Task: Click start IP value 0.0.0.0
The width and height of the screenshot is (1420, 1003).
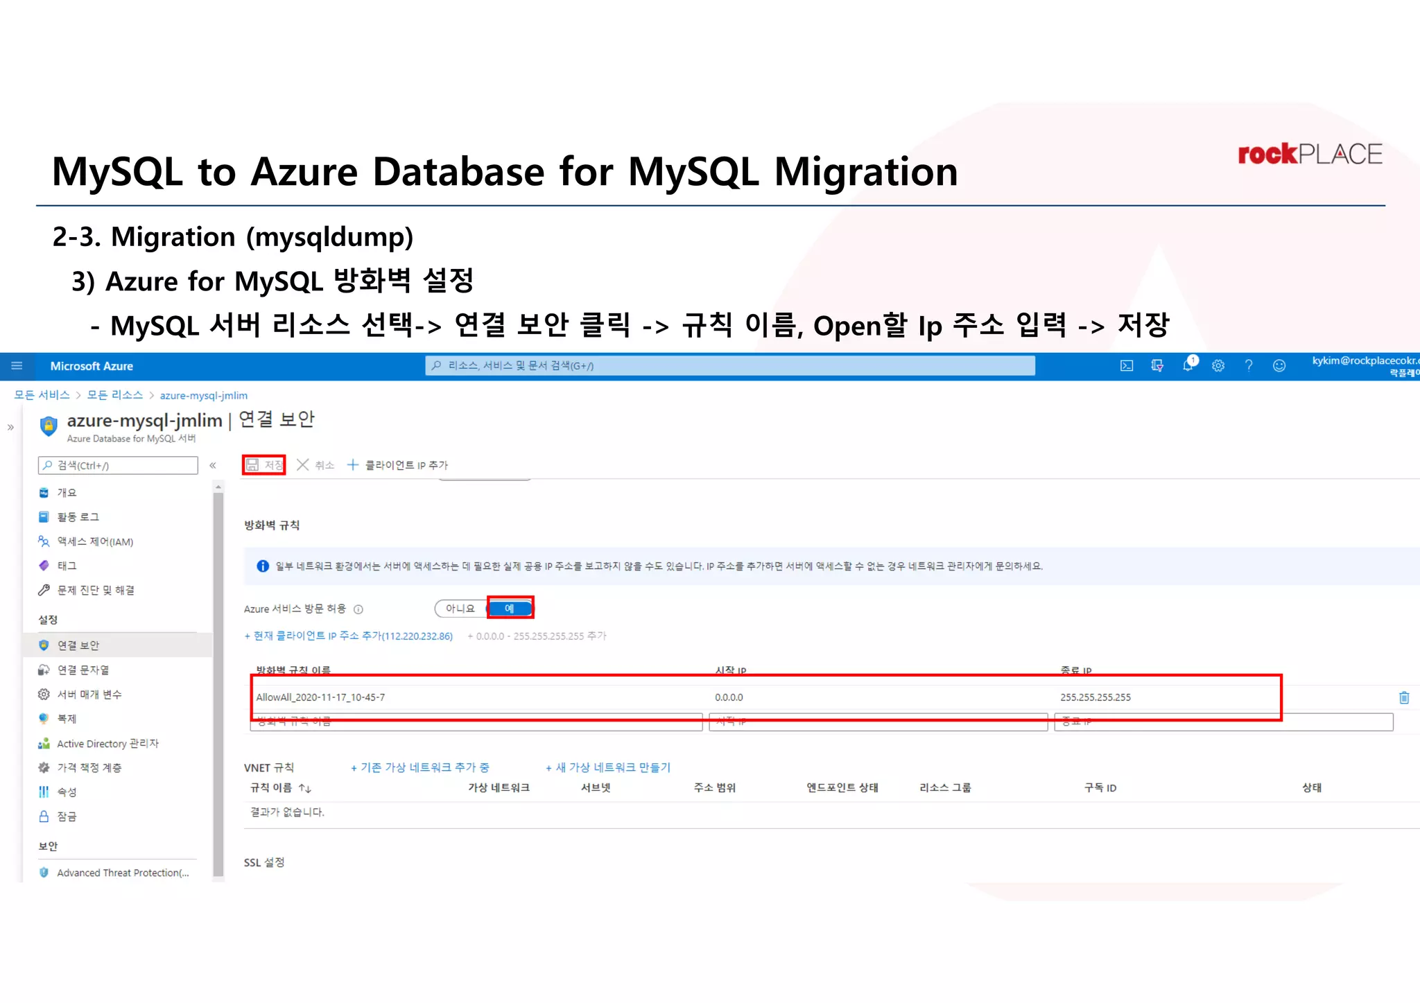Action: [729, 697]
